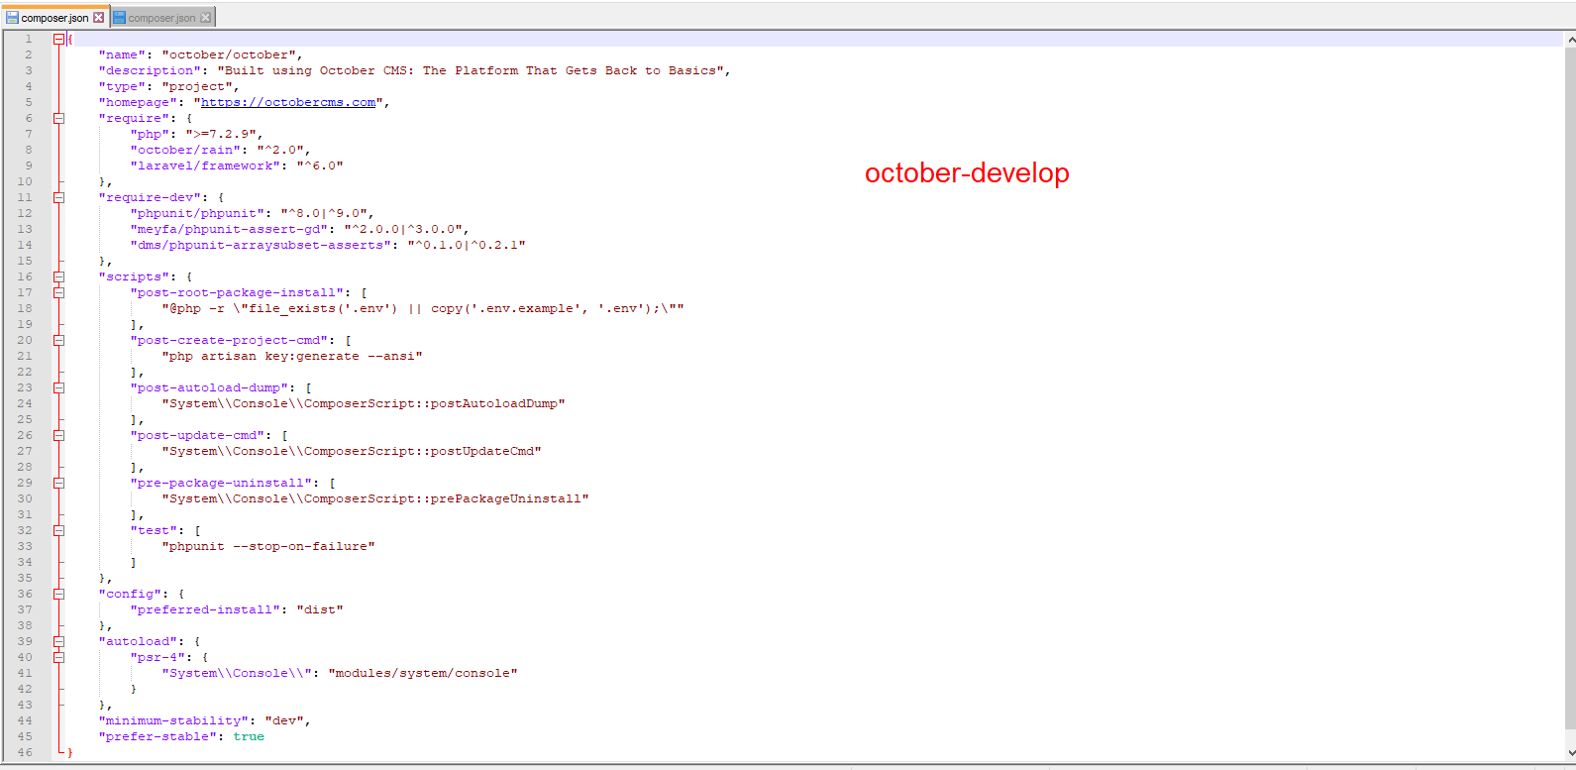Collapse the "post-root-package-install" array fold marker
Viewport: 1576px width, 770px height.
click(x=58, y=292)
